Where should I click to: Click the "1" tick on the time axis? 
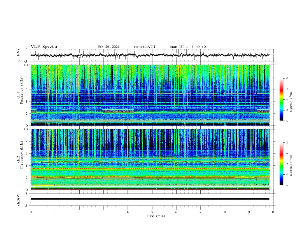coord(55,212)
